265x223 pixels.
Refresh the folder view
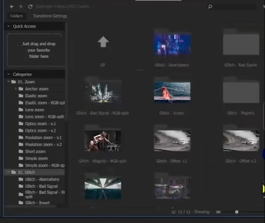tap(30, 7)
